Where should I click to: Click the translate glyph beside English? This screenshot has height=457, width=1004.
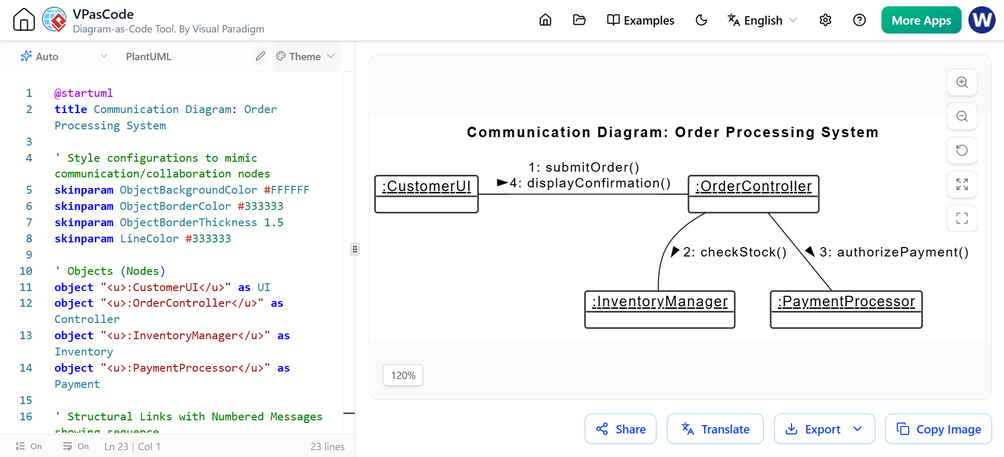[734, 20]
